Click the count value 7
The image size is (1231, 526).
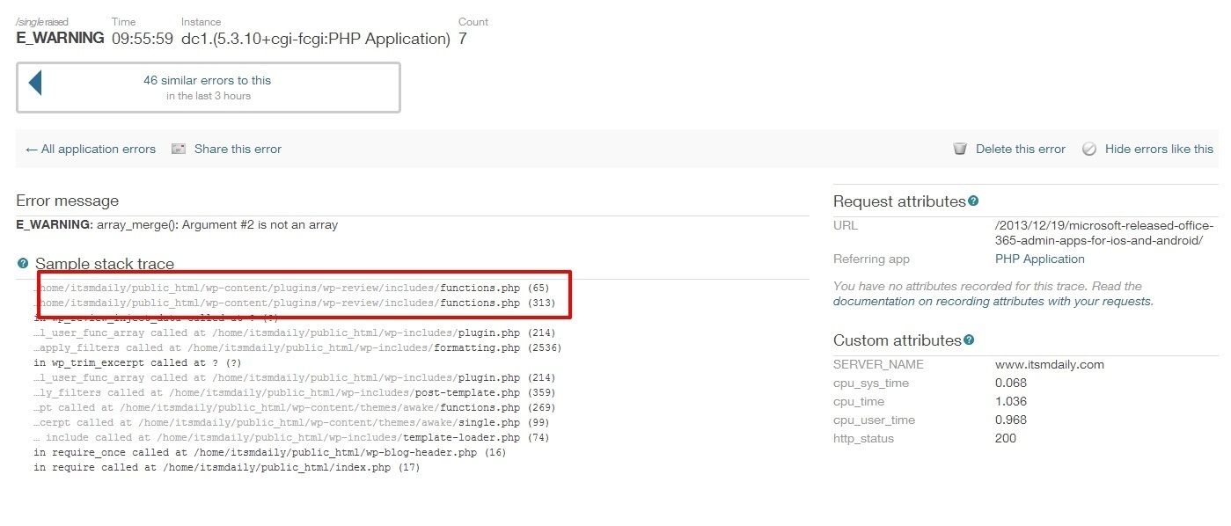(463, 39)
